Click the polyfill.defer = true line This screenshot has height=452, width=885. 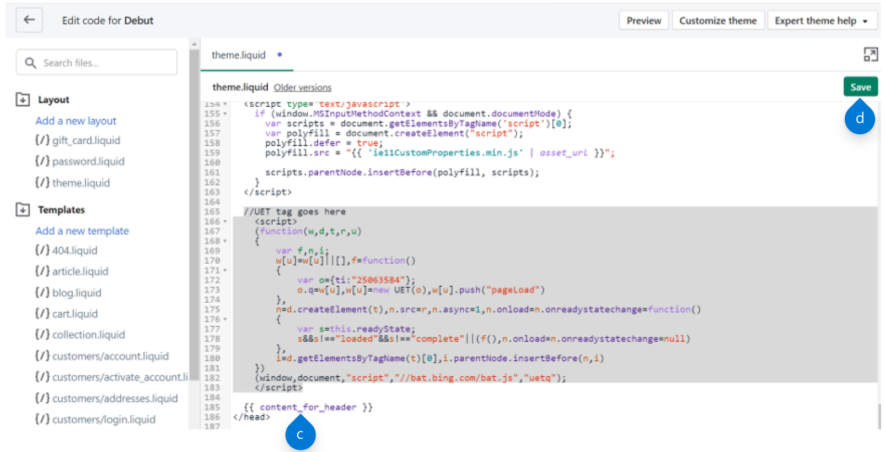click(324, 143)
